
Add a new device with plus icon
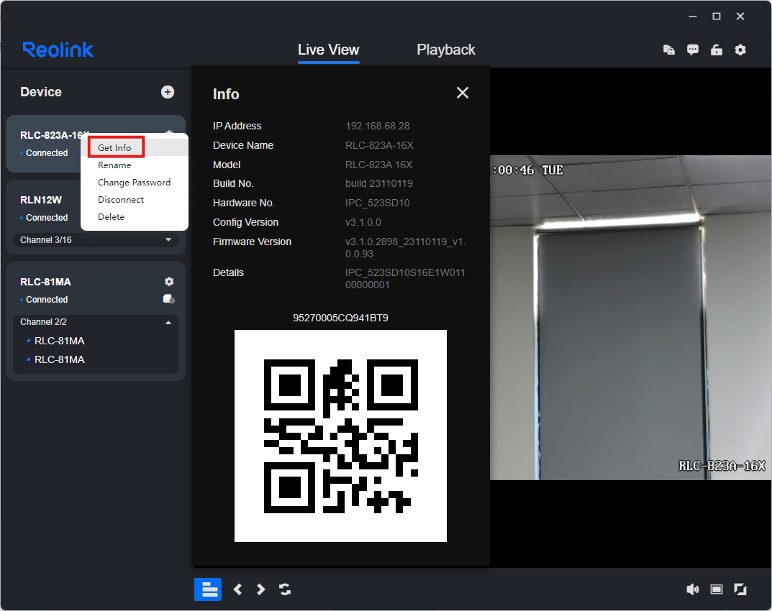click(x=168, y=92)
